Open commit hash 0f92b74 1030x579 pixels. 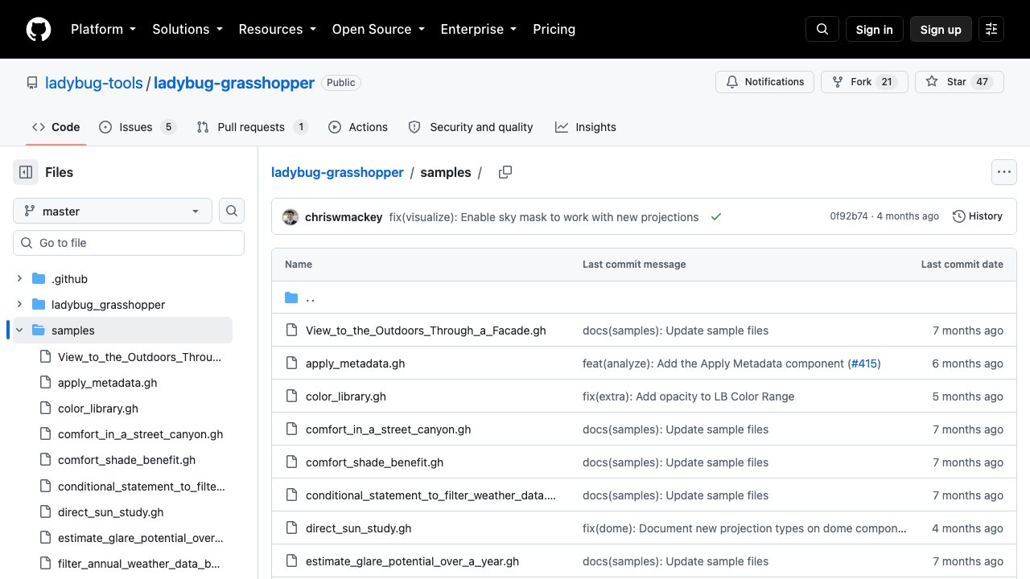coord(849,216)
